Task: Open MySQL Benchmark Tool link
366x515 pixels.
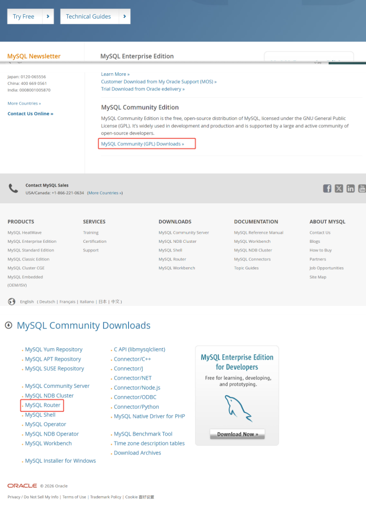Action: (143, 434)
